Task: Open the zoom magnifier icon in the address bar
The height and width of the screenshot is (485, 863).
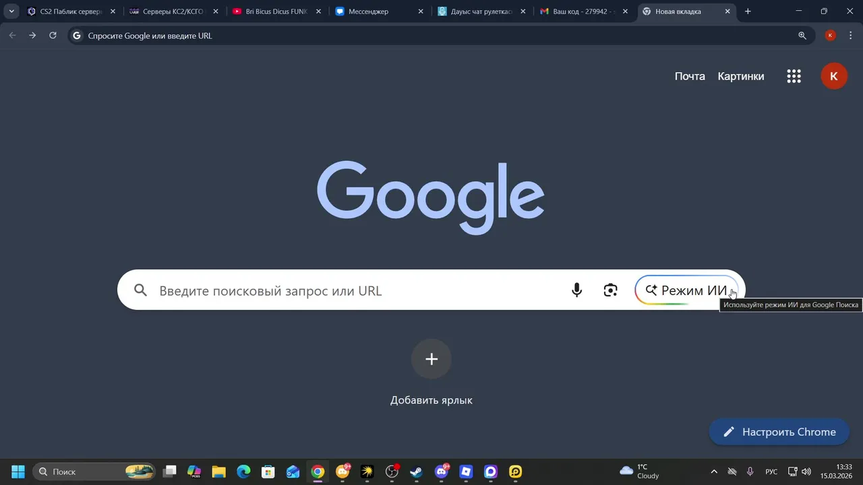Action: click(x=802, y=36)
